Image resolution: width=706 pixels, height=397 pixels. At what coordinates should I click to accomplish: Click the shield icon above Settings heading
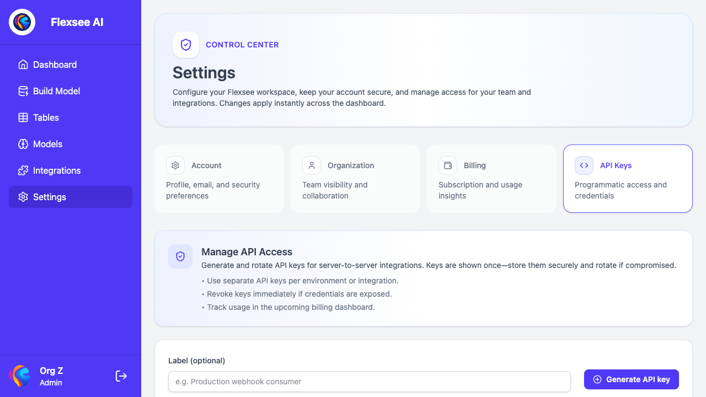click(x=186, y=45)
